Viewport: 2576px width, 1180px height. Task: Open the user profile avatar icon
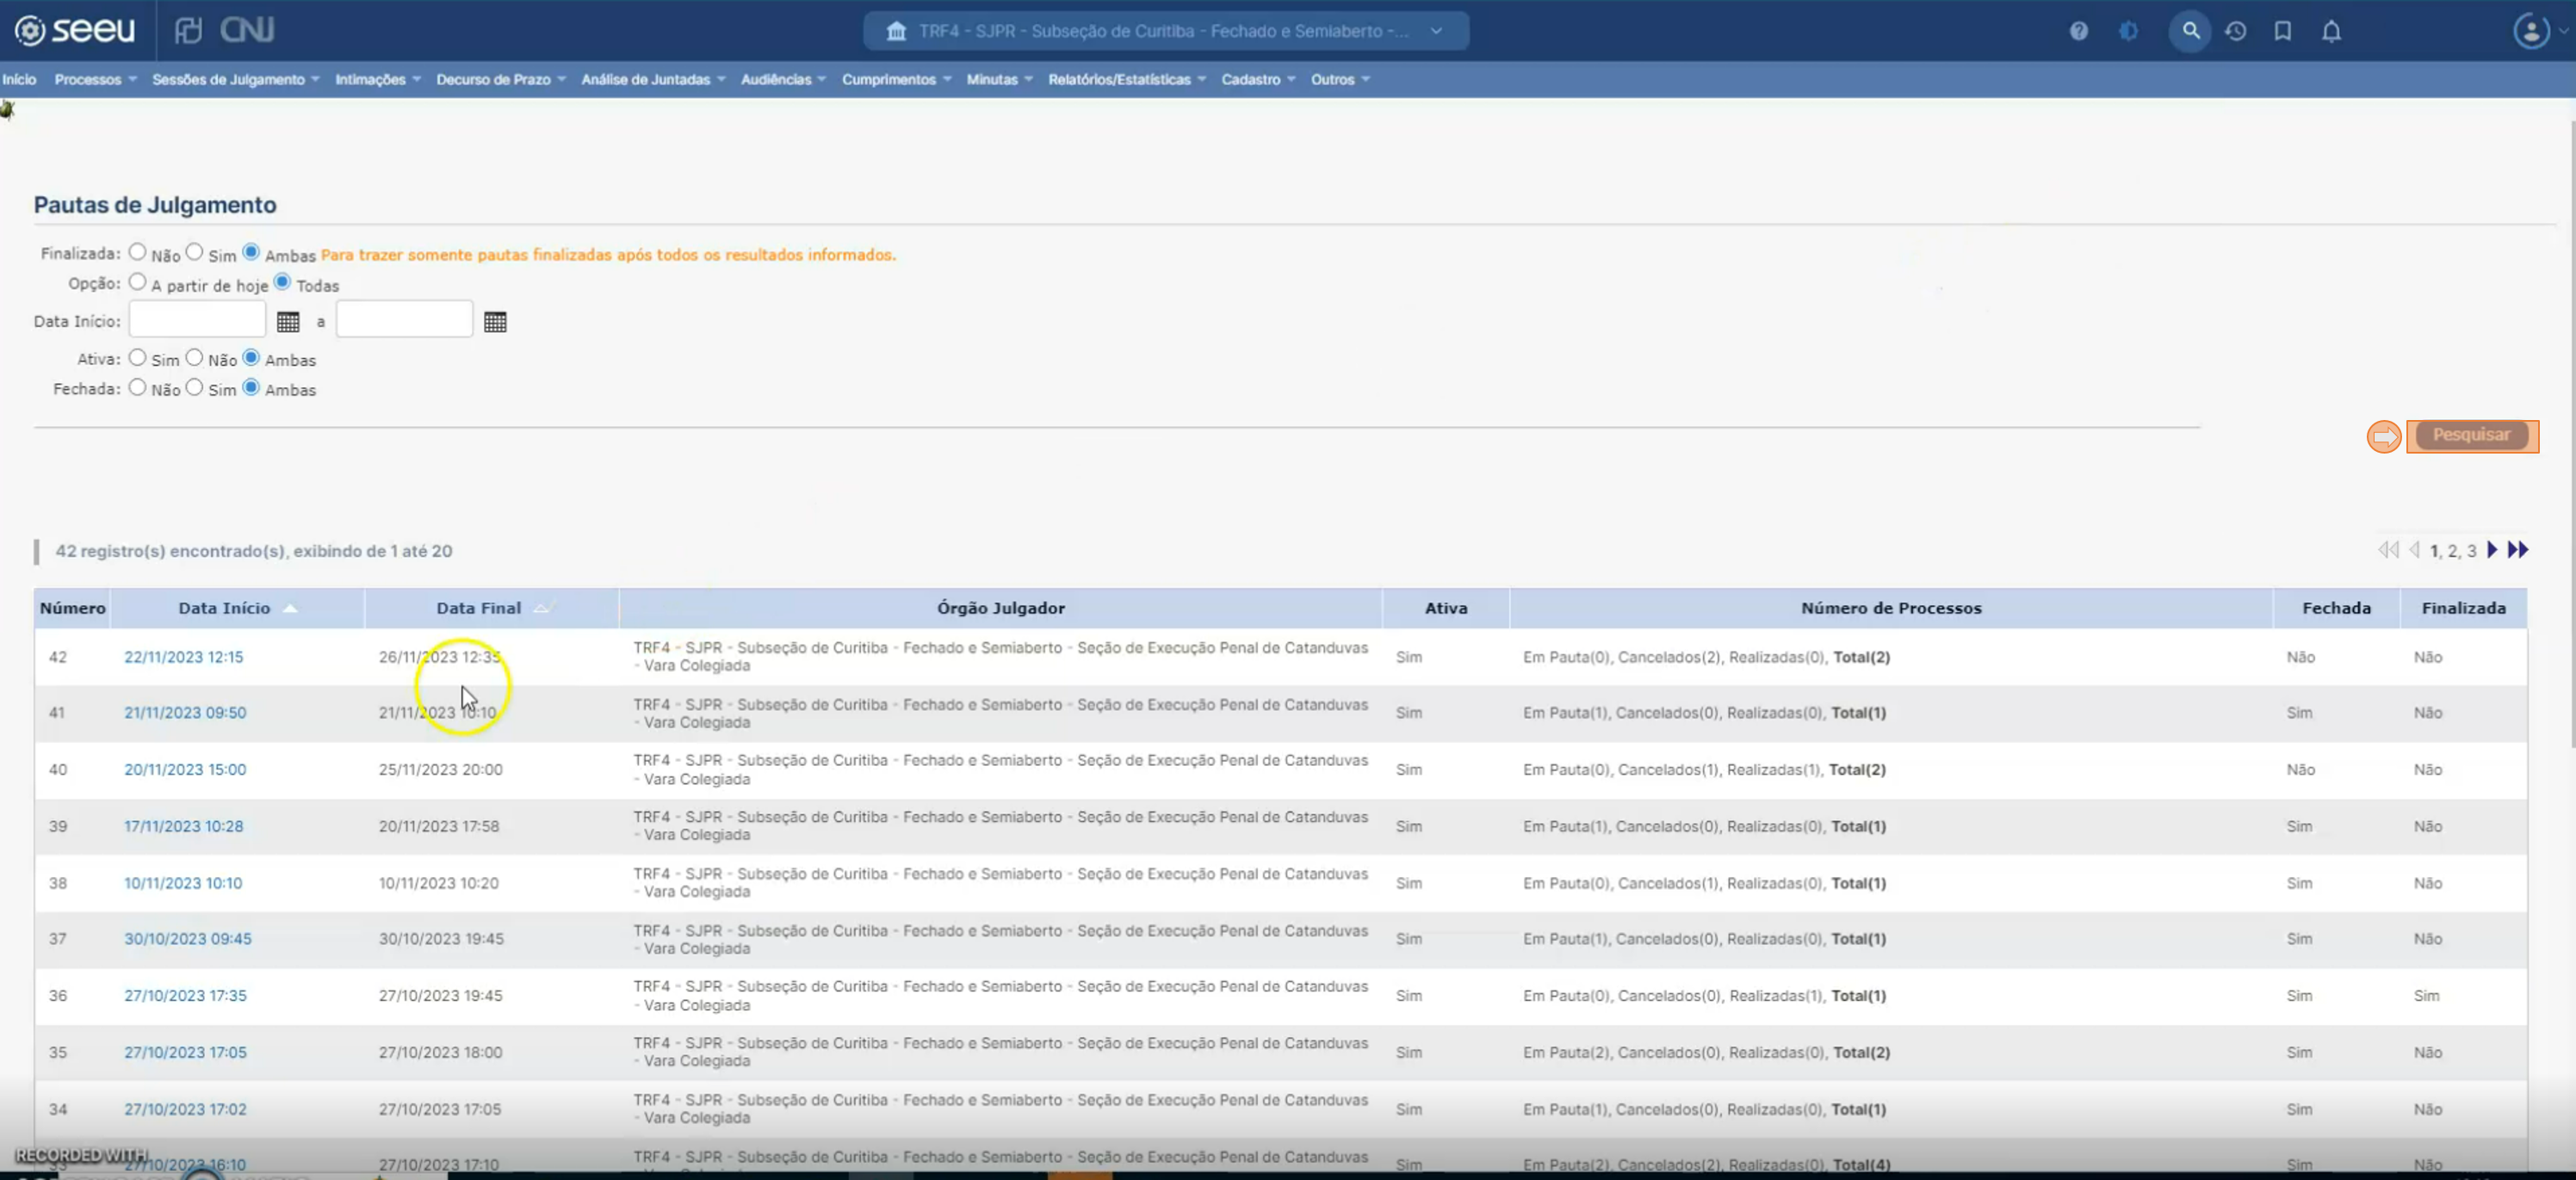tap(2531, 31)
